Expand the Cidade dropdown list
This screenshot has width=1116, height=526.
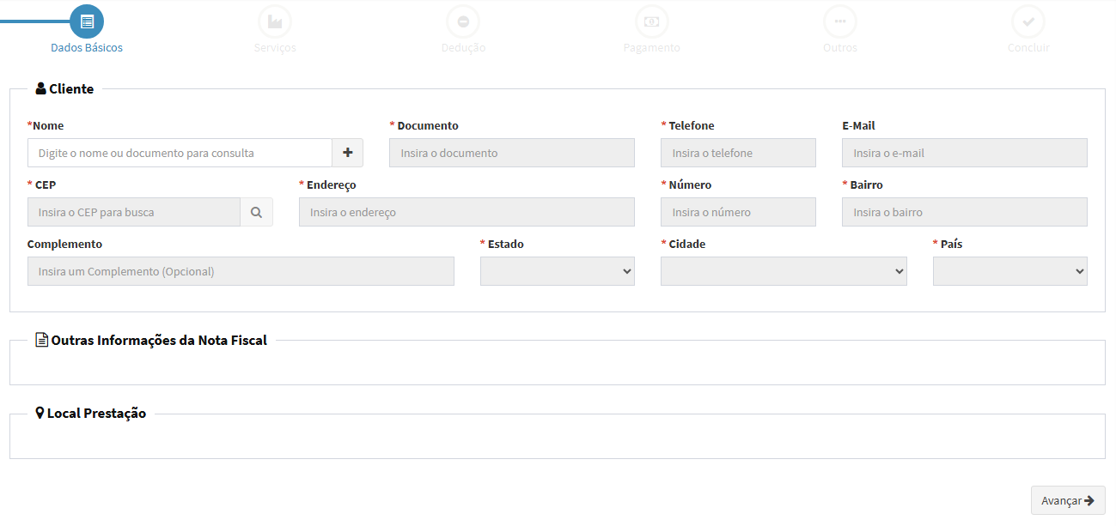[783, 271]
